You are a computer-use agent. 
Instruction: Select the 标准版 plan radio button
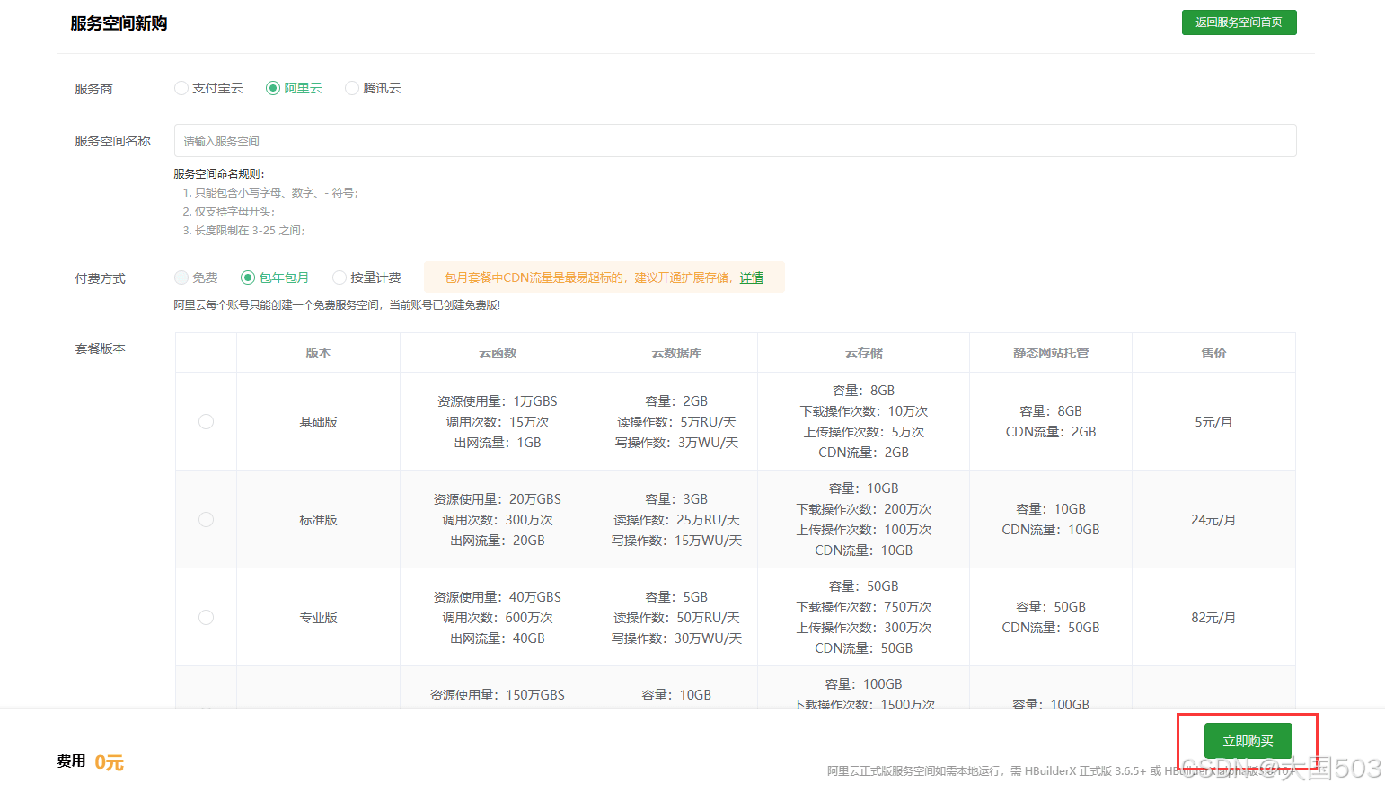[x=206, y=519]
